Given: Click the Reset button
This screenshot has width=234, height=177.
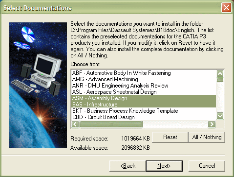Looking at the screenshot, I should tap(170, 137).
